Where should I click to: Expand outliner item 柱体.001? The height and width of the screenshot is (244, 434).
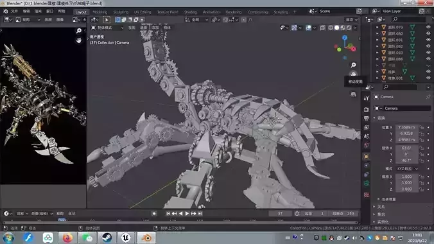(377, 78)
